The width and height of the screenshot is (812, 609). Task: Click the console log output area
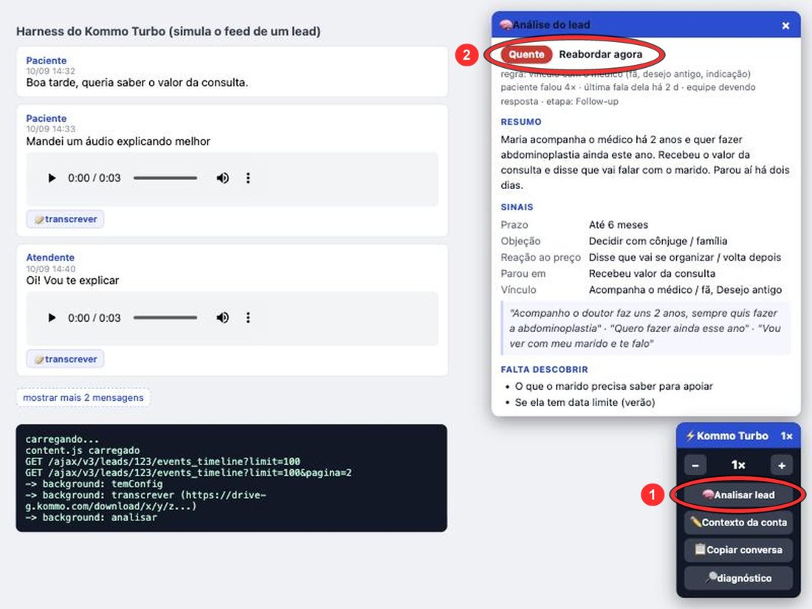point(232,478)
